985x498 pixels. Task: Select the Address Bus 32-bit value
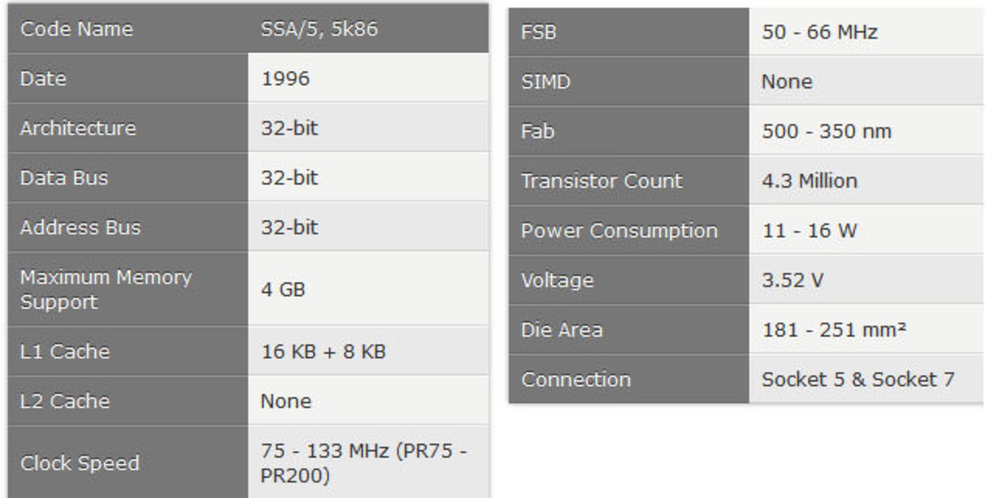click(289, 227)
